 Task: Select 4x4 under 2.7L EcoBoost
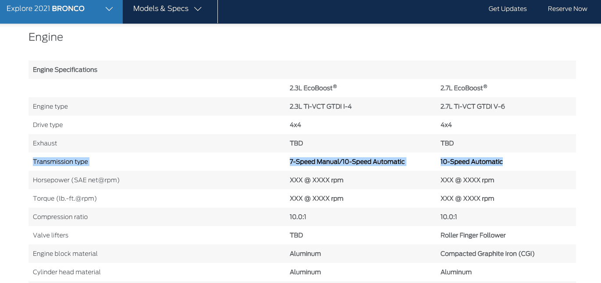(446, 125)
